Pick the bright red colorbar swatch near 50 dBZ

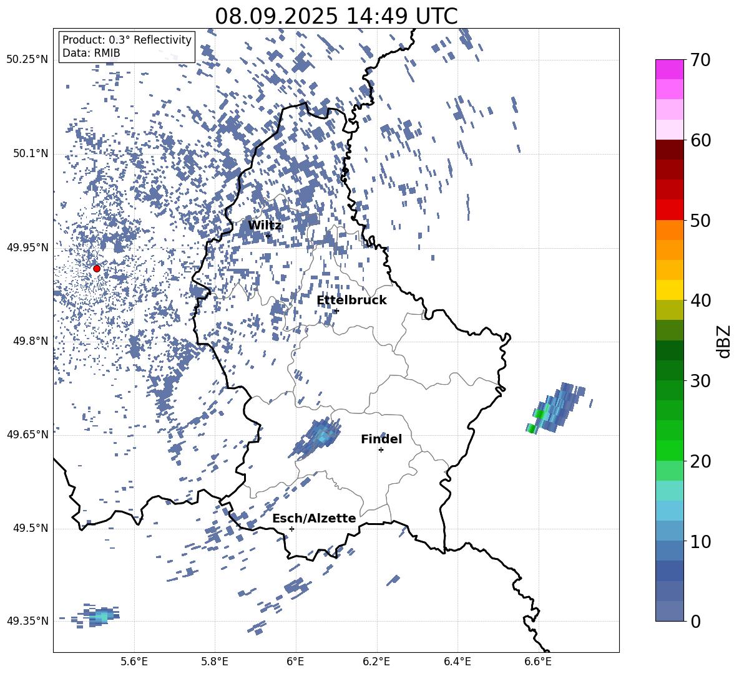point(669,210)
